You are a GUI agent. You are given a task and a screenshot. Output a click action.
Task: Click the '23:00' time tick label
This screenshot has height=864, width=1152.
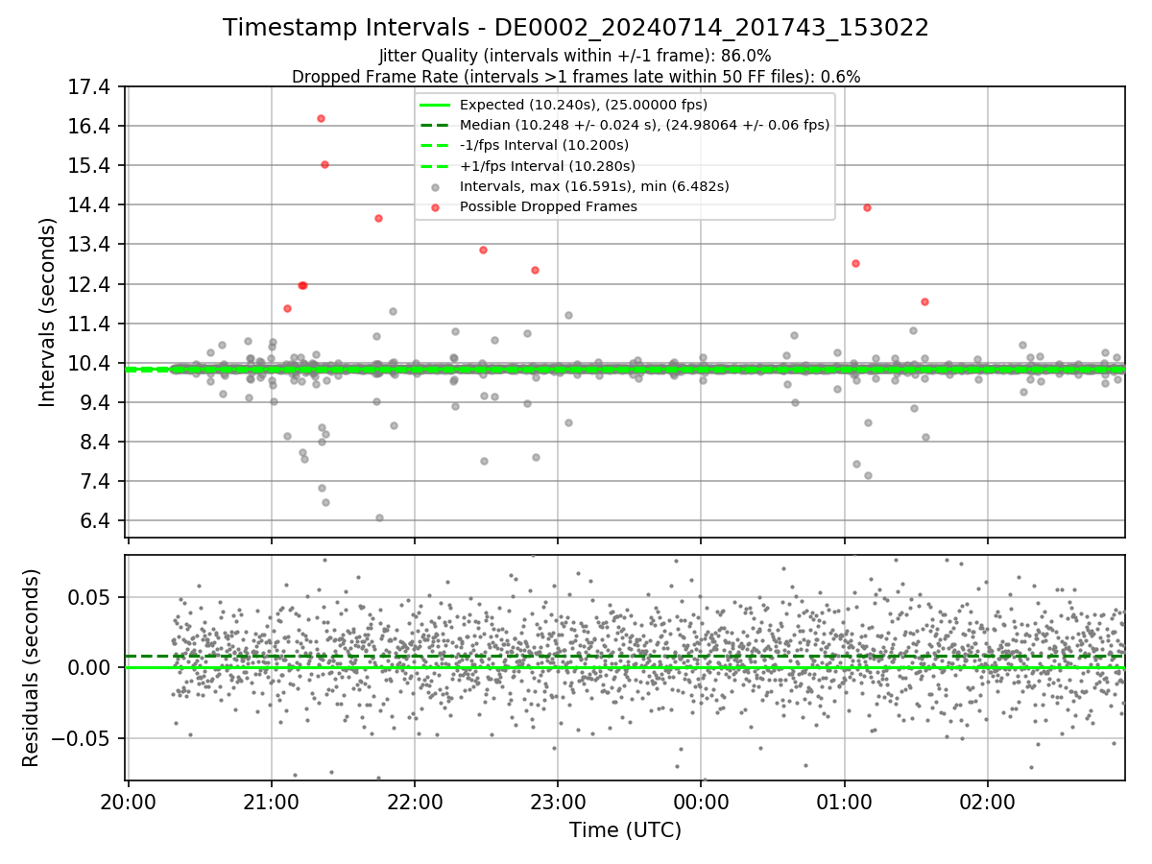click(558, 801)
